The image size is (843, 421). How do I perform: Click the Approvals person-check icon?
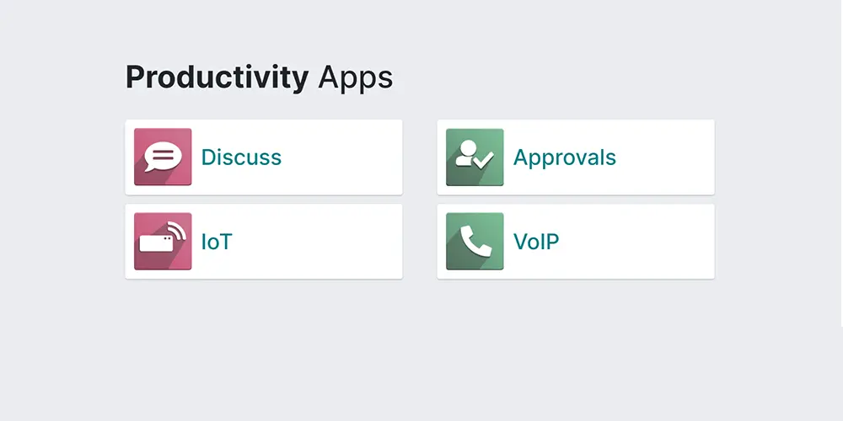[475, 157]
